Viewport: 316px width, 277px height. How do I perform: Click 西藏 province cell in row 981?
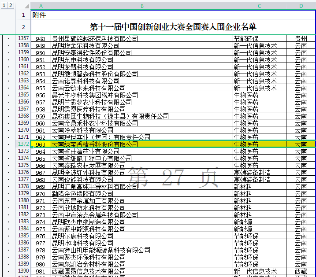tap(301, 271)
